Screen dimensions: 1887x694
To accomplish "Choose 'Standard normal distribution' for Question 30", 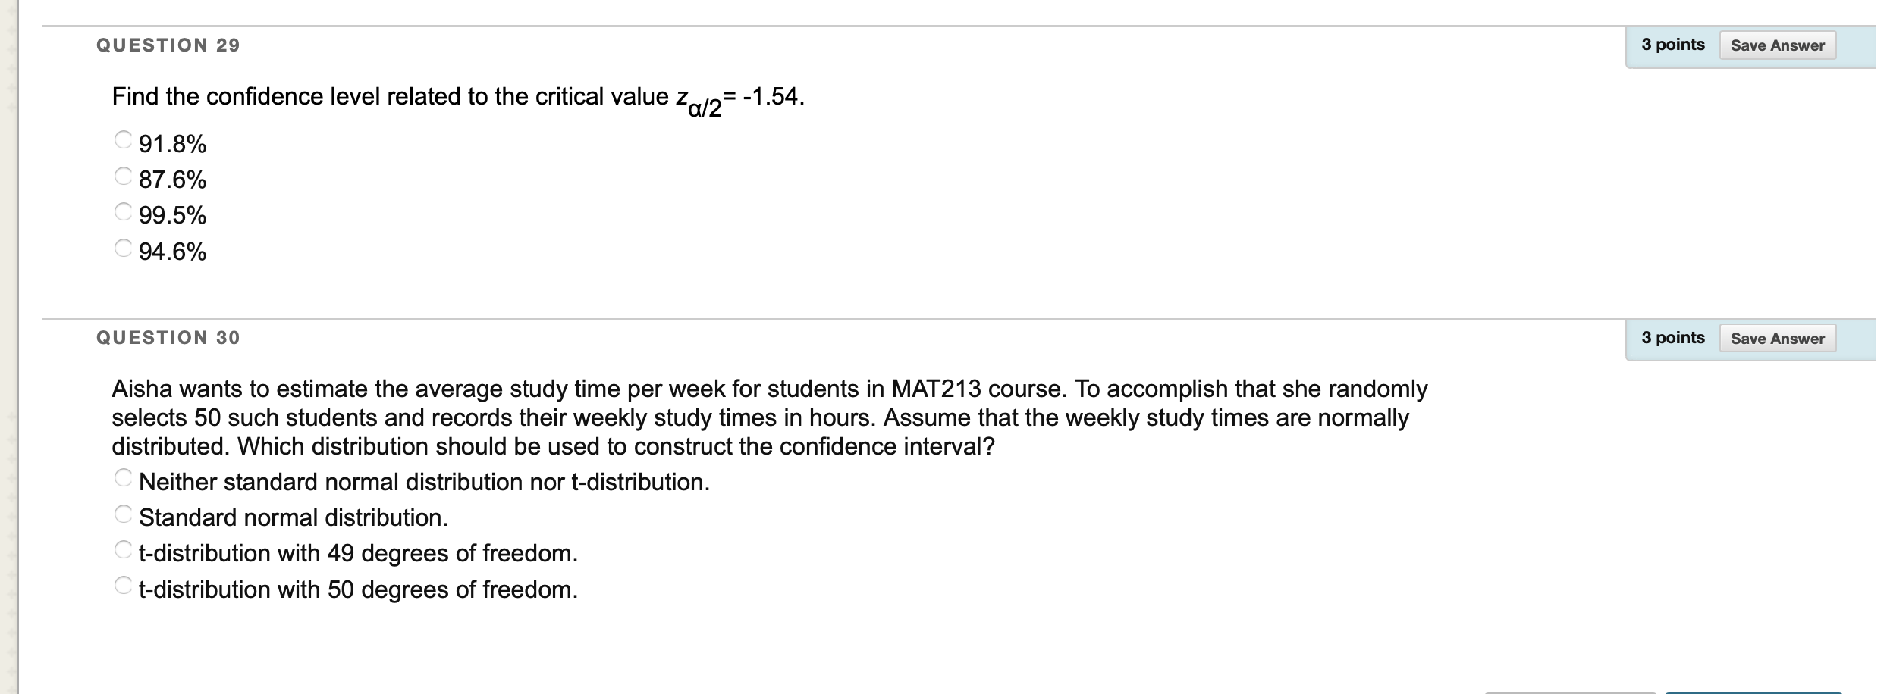I will point(123,513).
